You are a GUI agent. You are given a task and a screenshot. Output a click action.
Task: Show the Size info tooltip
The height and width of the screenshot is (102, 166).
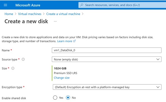click(13, 68)
